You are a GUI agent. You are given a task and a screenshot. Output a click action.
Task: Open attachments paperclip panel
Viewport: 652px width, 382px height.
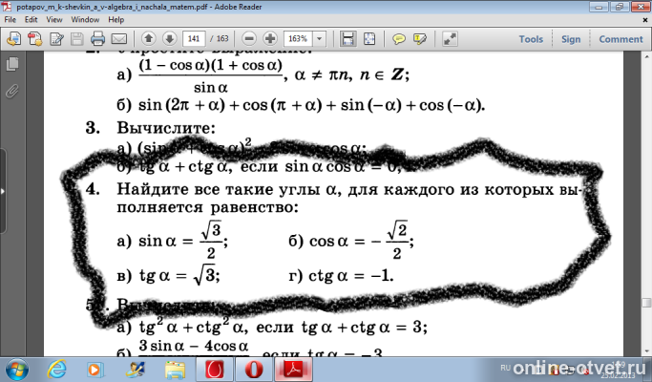12,91
